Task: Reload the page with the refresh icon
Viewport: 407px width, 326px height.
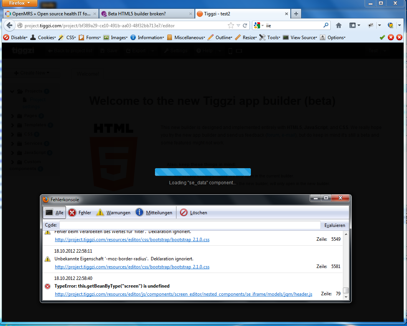Action: [x=245, y=26]
